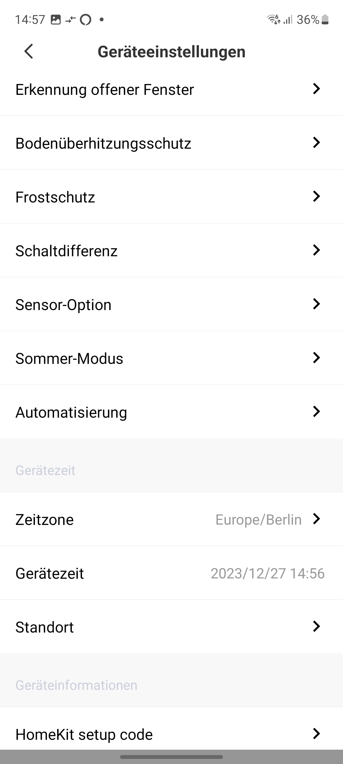343x764 pixels.
Task: Tap the HomeKit setup code chevron
Action: (316, 734)
